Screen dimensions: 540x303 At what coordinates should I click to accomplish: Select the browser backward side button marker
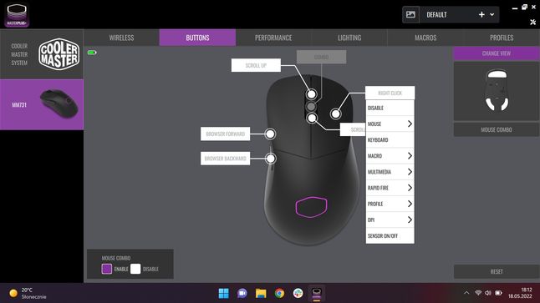[271, 159]
